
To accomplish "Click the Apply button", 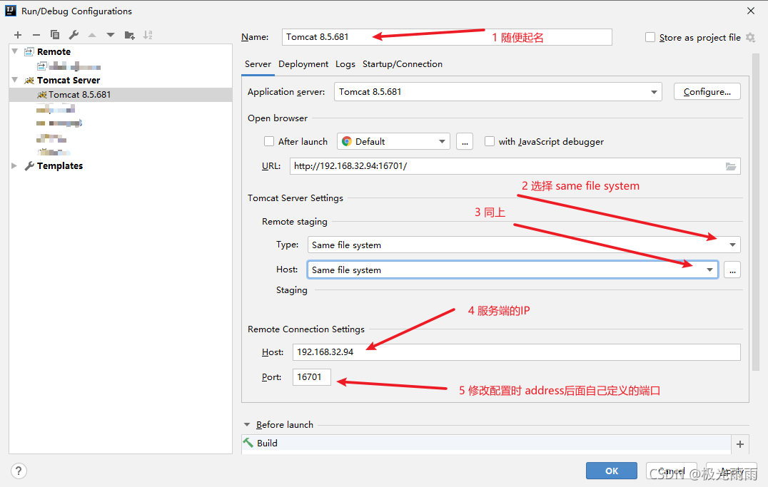I will (x=732, y=471).
